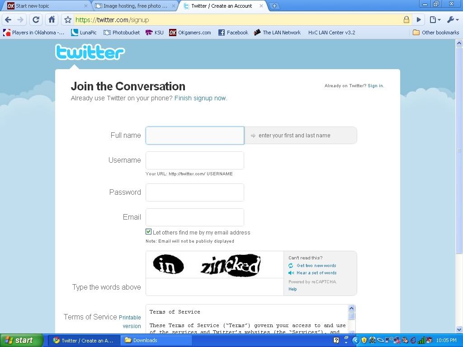This screenshot has width=463, height=347.
Task: Focus the Email input field
Action: pos(195,217)
